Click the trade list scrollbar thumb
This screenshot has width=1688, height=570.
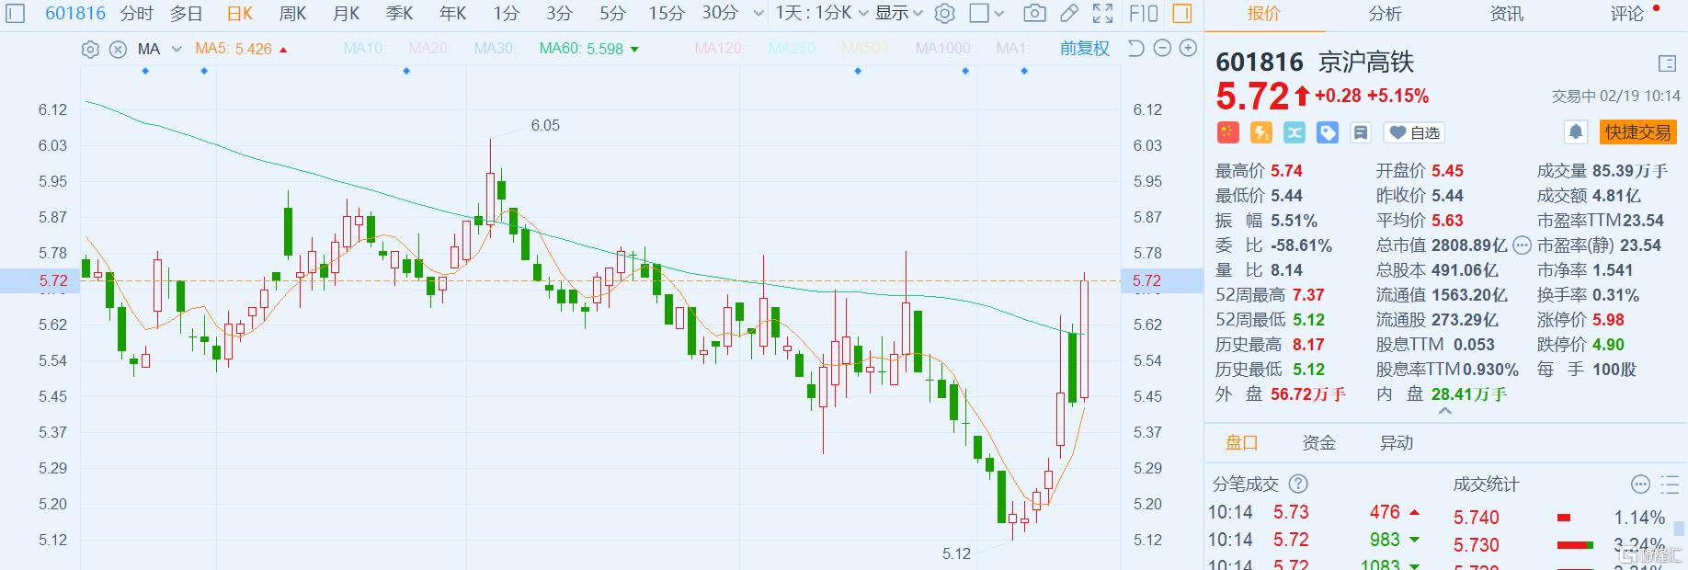[1680, 528]
